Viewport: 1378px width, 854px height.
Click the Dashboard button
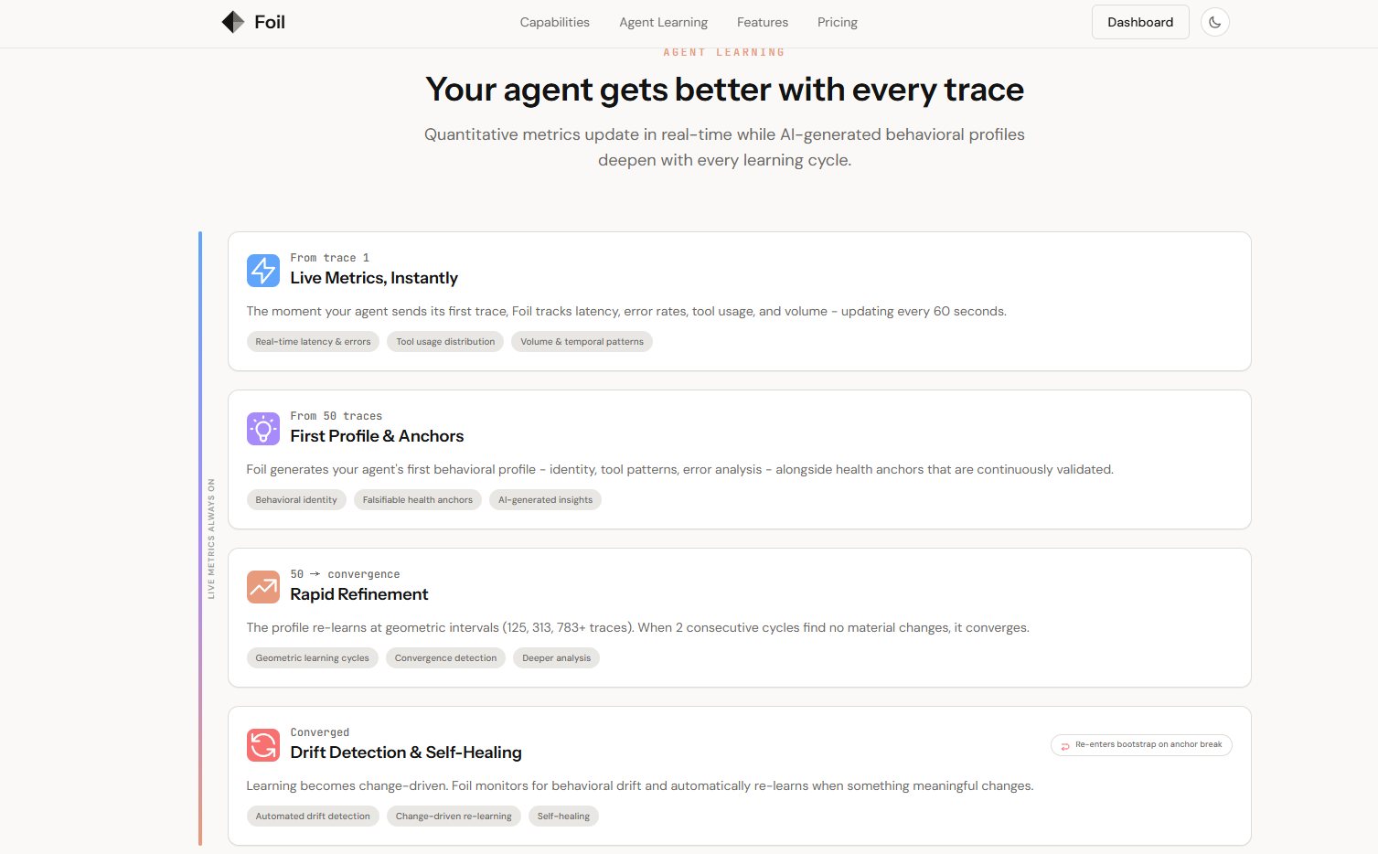[x=1140, y=22]
